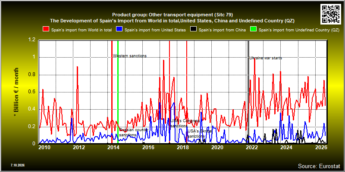Click the y-axis label "Billion € / month"

point(16,90)
